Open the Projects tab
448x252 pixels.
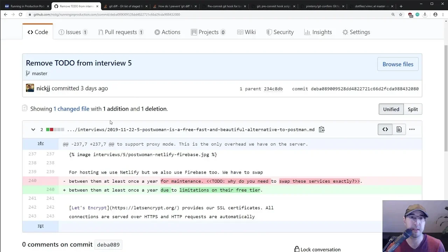(208, 32)
